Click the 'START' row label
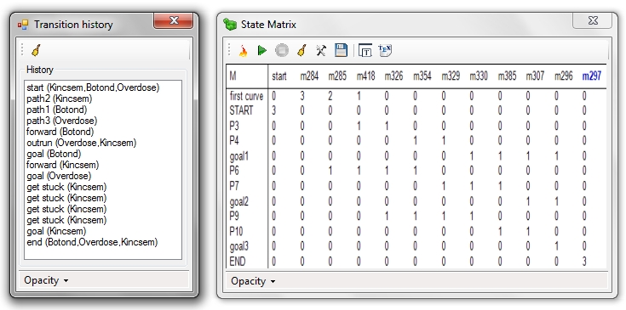626x310 pixels. click(x=241, y=110)
